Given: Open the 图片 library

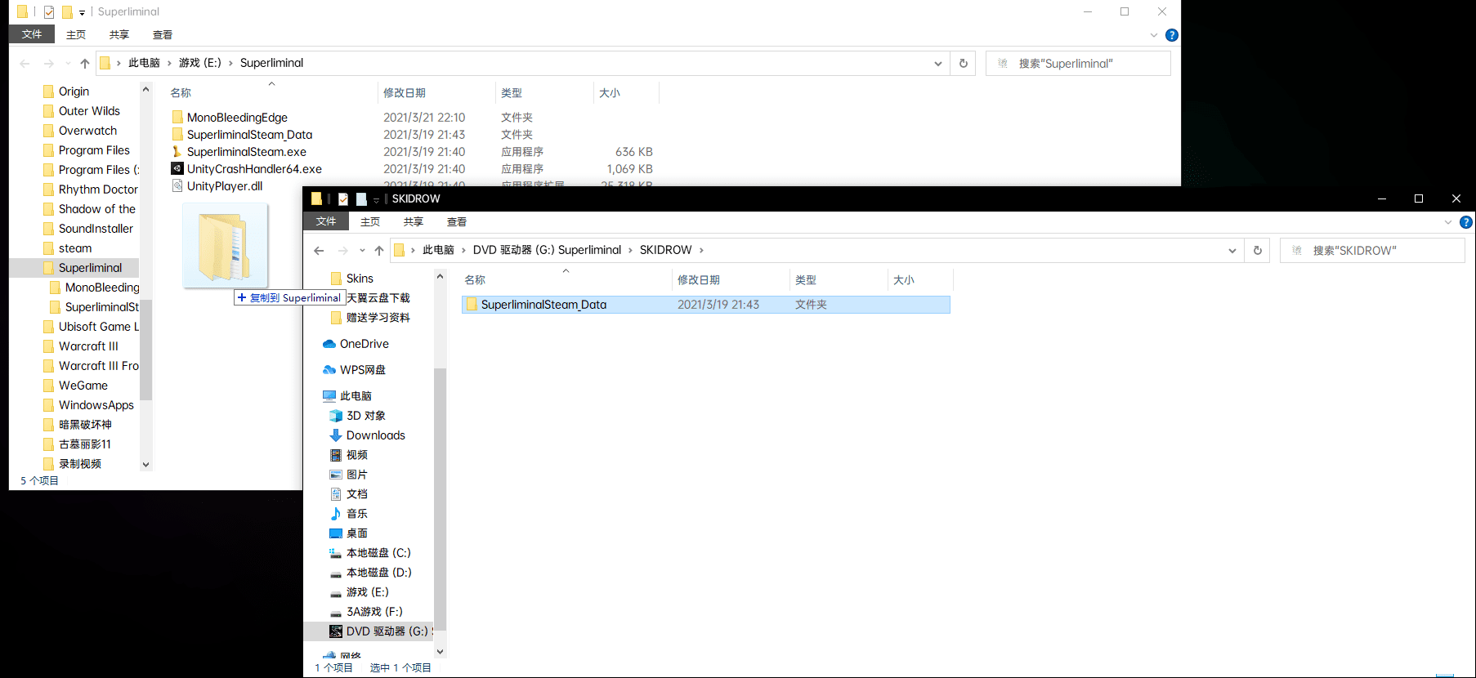Looking at the screenshot, I should pyautogui.click(x=348, y=475).
